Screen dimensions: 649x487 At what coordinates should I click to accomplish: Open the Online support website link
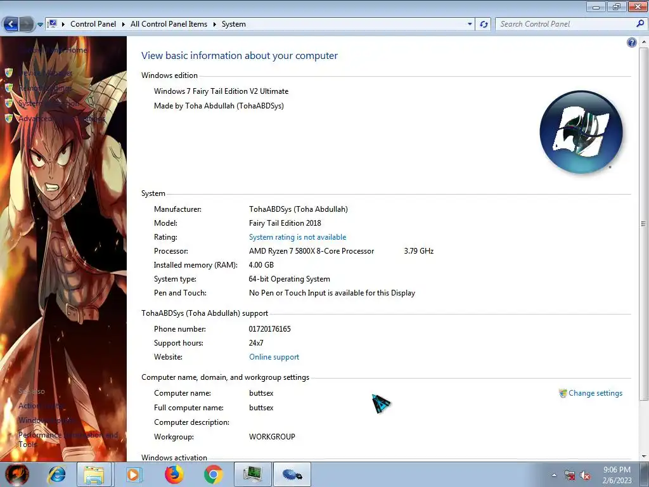[274, 357]
